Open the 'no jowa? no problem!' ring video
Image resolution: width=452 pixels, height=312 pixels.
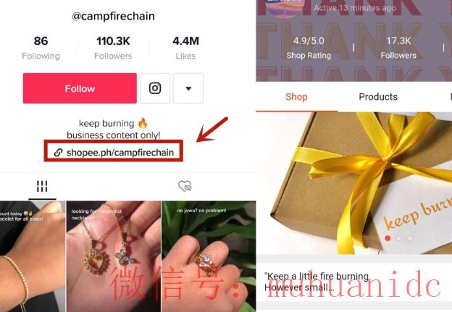[x=209, y=256]
